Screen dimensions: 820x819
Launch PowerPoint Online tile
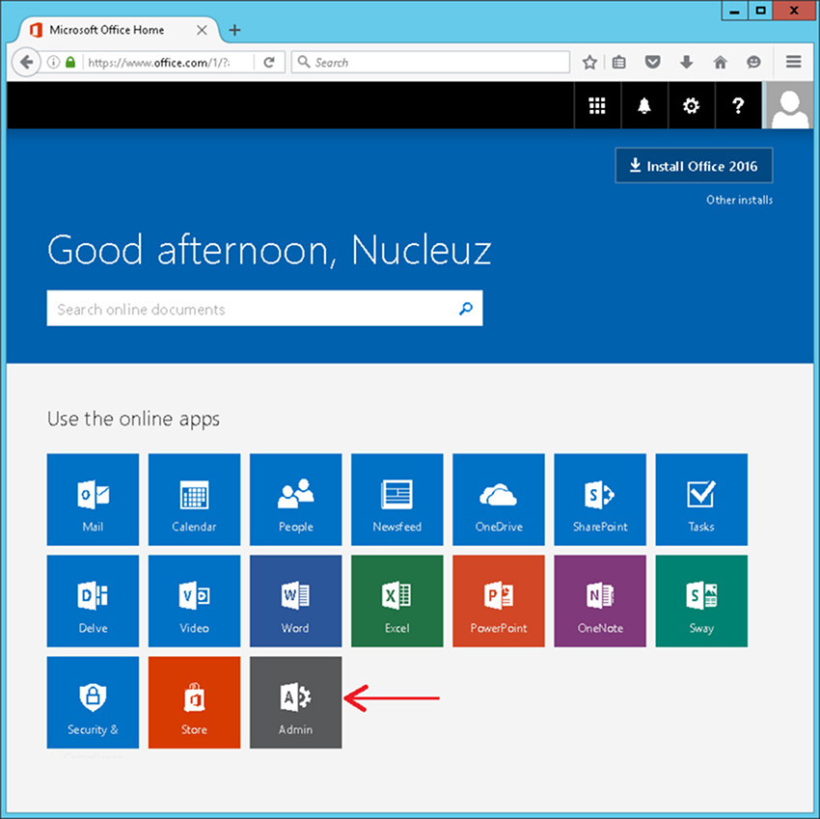499,601
